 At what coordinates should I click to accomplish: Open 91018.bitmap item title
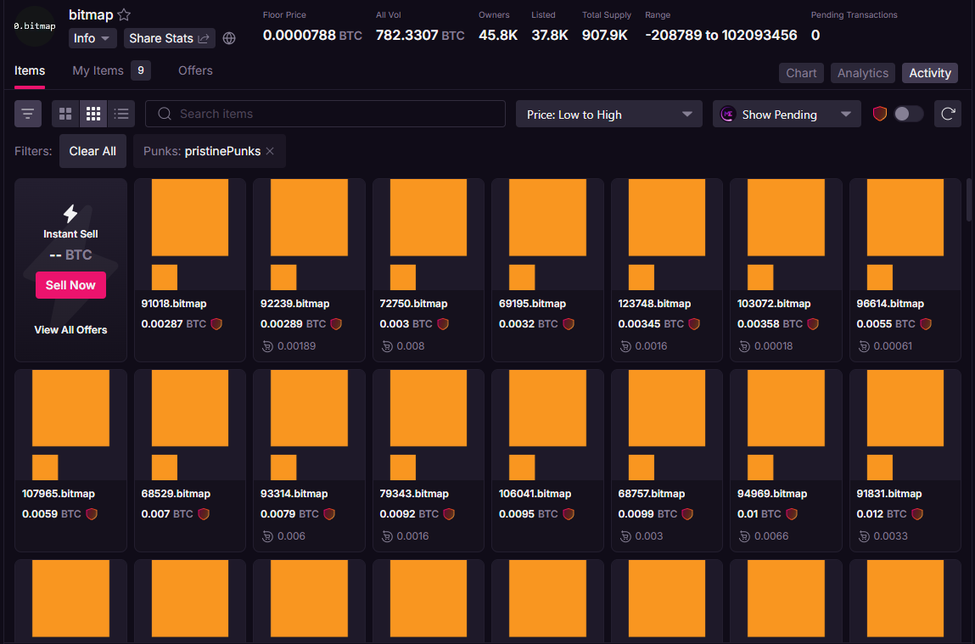coord(173,304)
